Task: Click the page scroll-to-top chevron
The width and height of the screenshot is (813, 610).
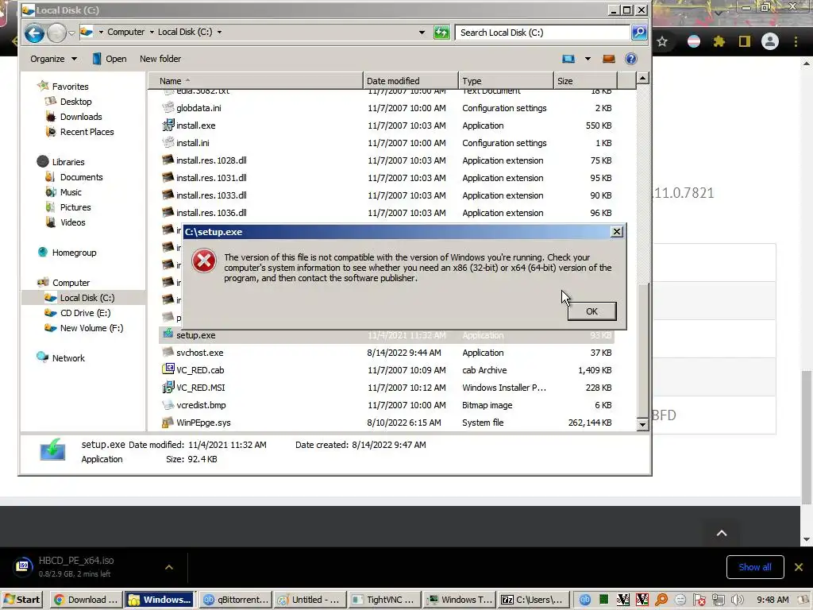Action: pyautogui.click(x=721, y=533)
